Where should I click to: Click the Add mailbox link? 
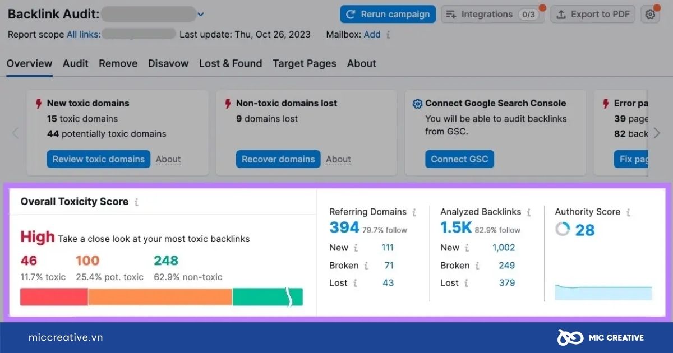click(x=372, y=35)
